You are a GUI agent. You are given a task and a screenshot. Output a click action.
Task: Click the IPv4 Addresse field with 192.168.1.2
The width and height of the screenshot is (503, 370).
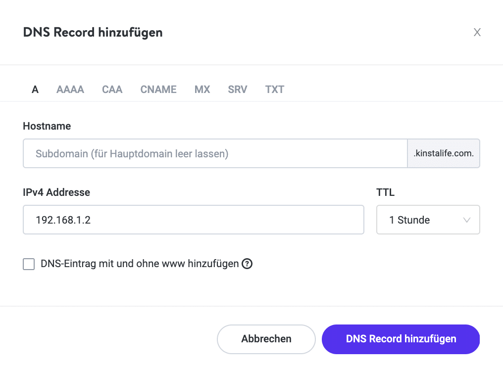click(x=193, y=220)
